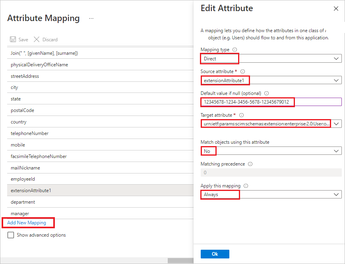Viewport: 345px width, 264px height.
Task: Select the telephoneNumber mapping row
Action: pos(100,133)
